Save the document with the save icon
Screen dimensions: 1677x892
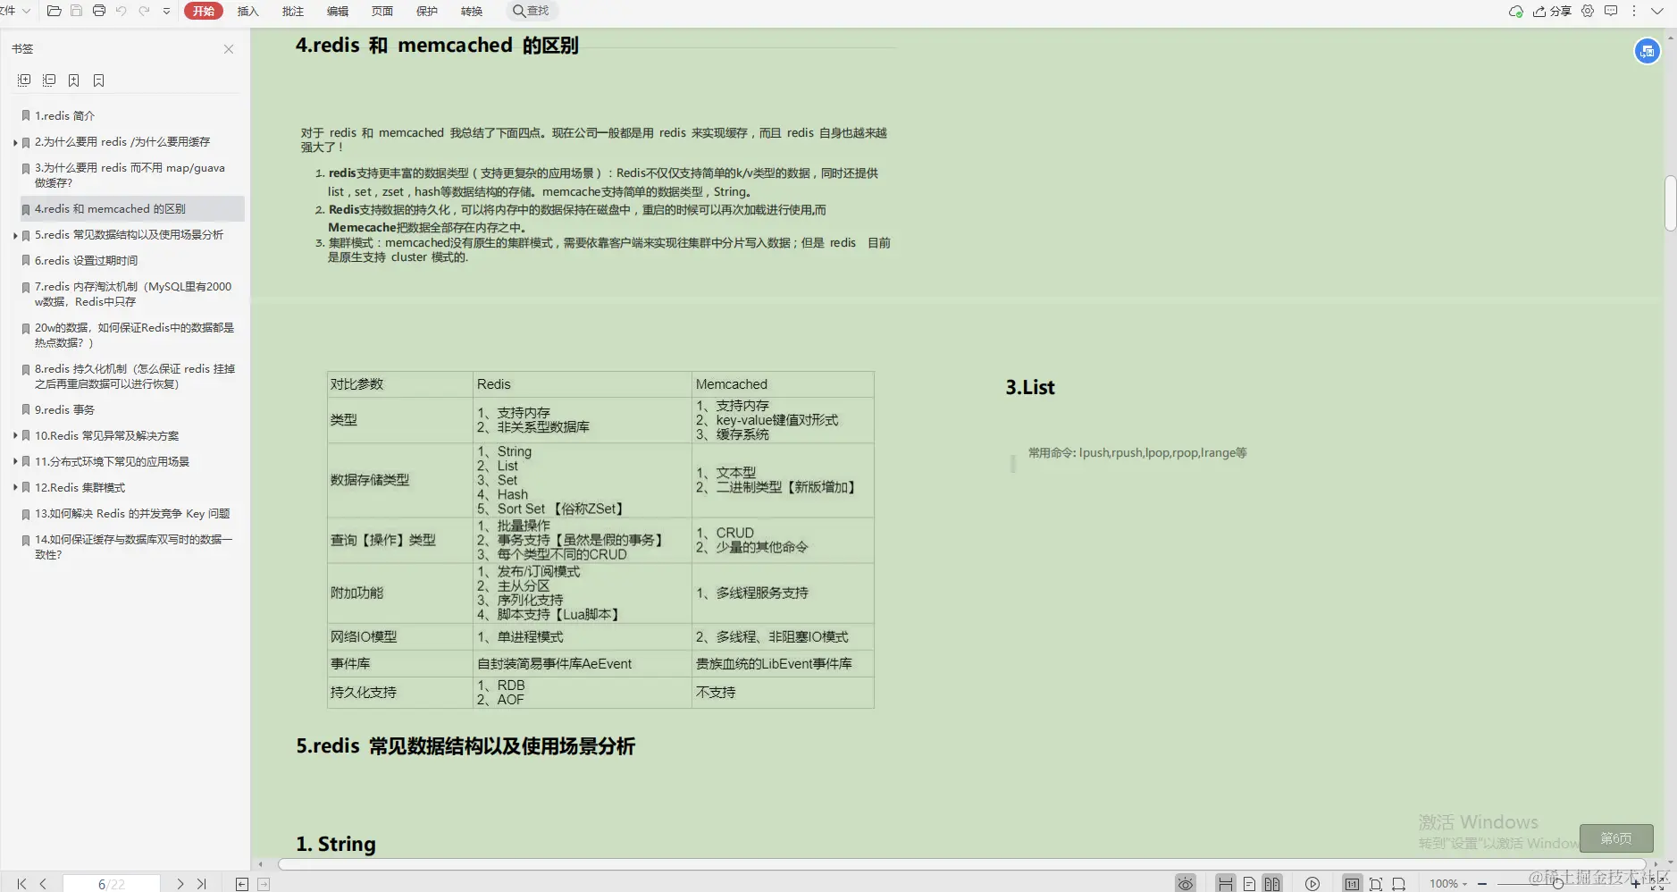(76, 11)
